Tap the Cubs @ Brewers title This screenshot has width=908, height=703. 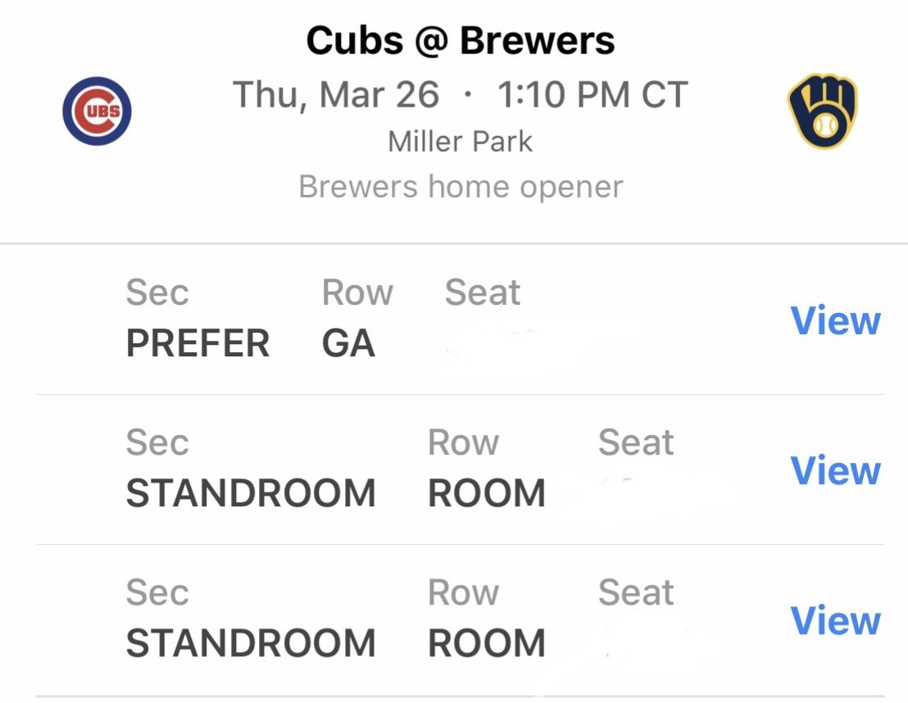click(x=461, y=41)
